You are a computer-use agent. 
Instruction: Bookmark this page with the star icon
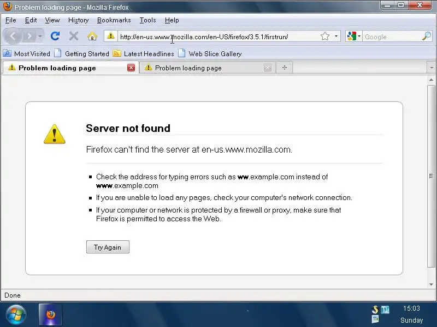(324, 36)
